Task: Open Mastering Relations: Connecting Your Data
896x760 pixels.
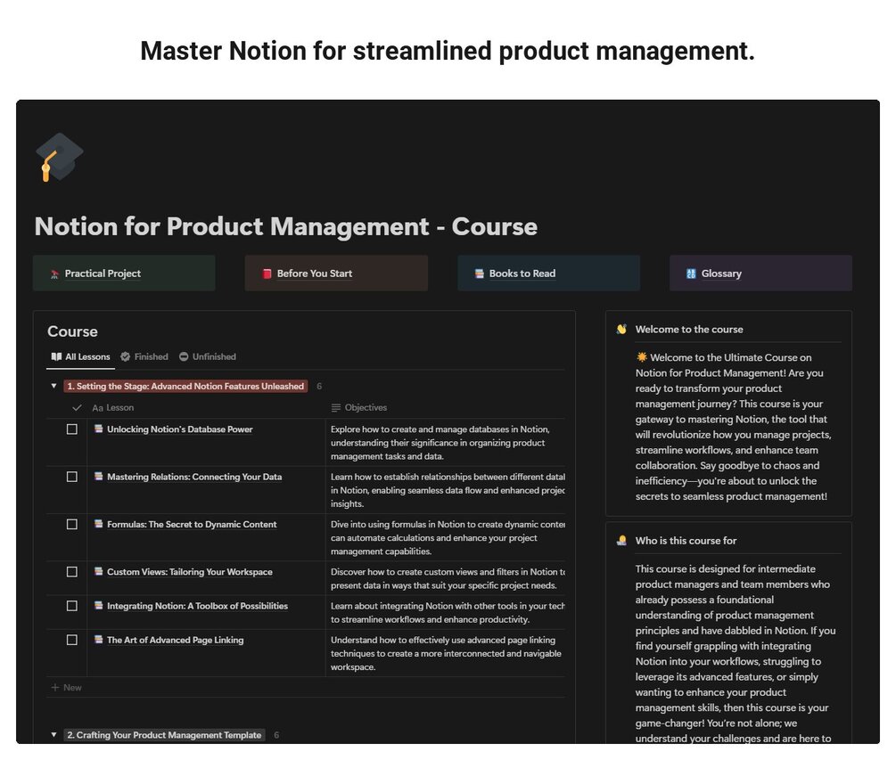Action: tap(194, 477)
